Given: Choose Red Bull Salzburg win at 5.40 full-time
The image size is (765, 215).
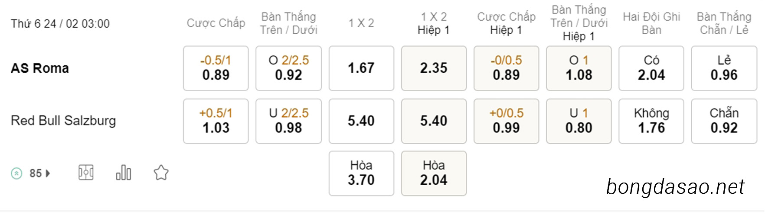Looking at the screenshot, I should [x=361, y=121].
